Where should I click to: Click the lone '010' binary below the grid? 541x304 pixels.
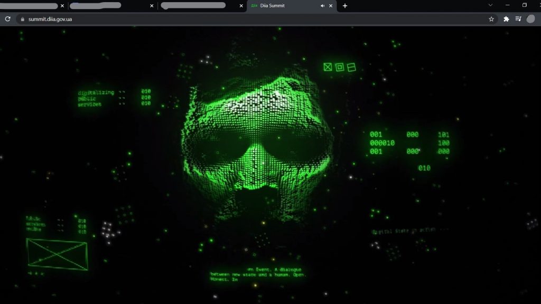(x=424, y=168)
